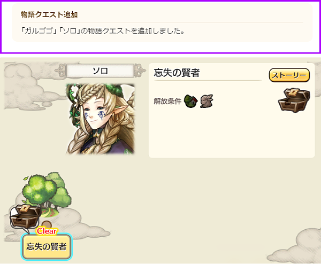Click the ソロ name plate
The width and height of the screenshot is (321, 264).
pos(101,71)
